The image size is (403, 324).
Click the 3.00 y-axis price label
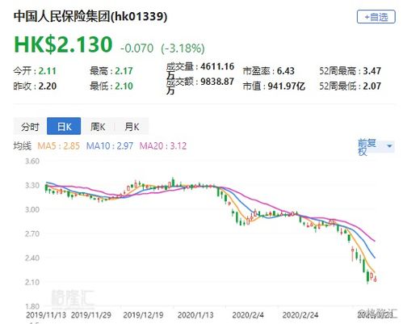coord(32,209)
